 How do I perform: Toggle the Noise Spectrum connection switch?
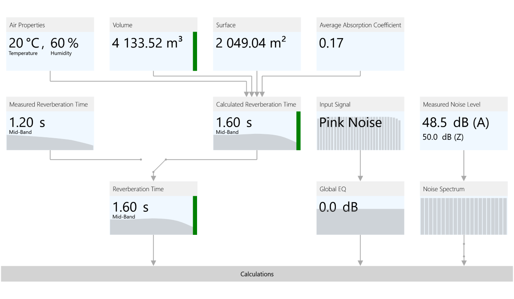(464, 250)
